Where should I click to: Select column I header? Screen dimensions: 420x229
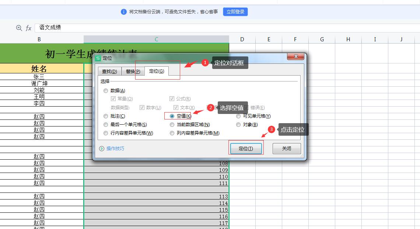(375, 39)
